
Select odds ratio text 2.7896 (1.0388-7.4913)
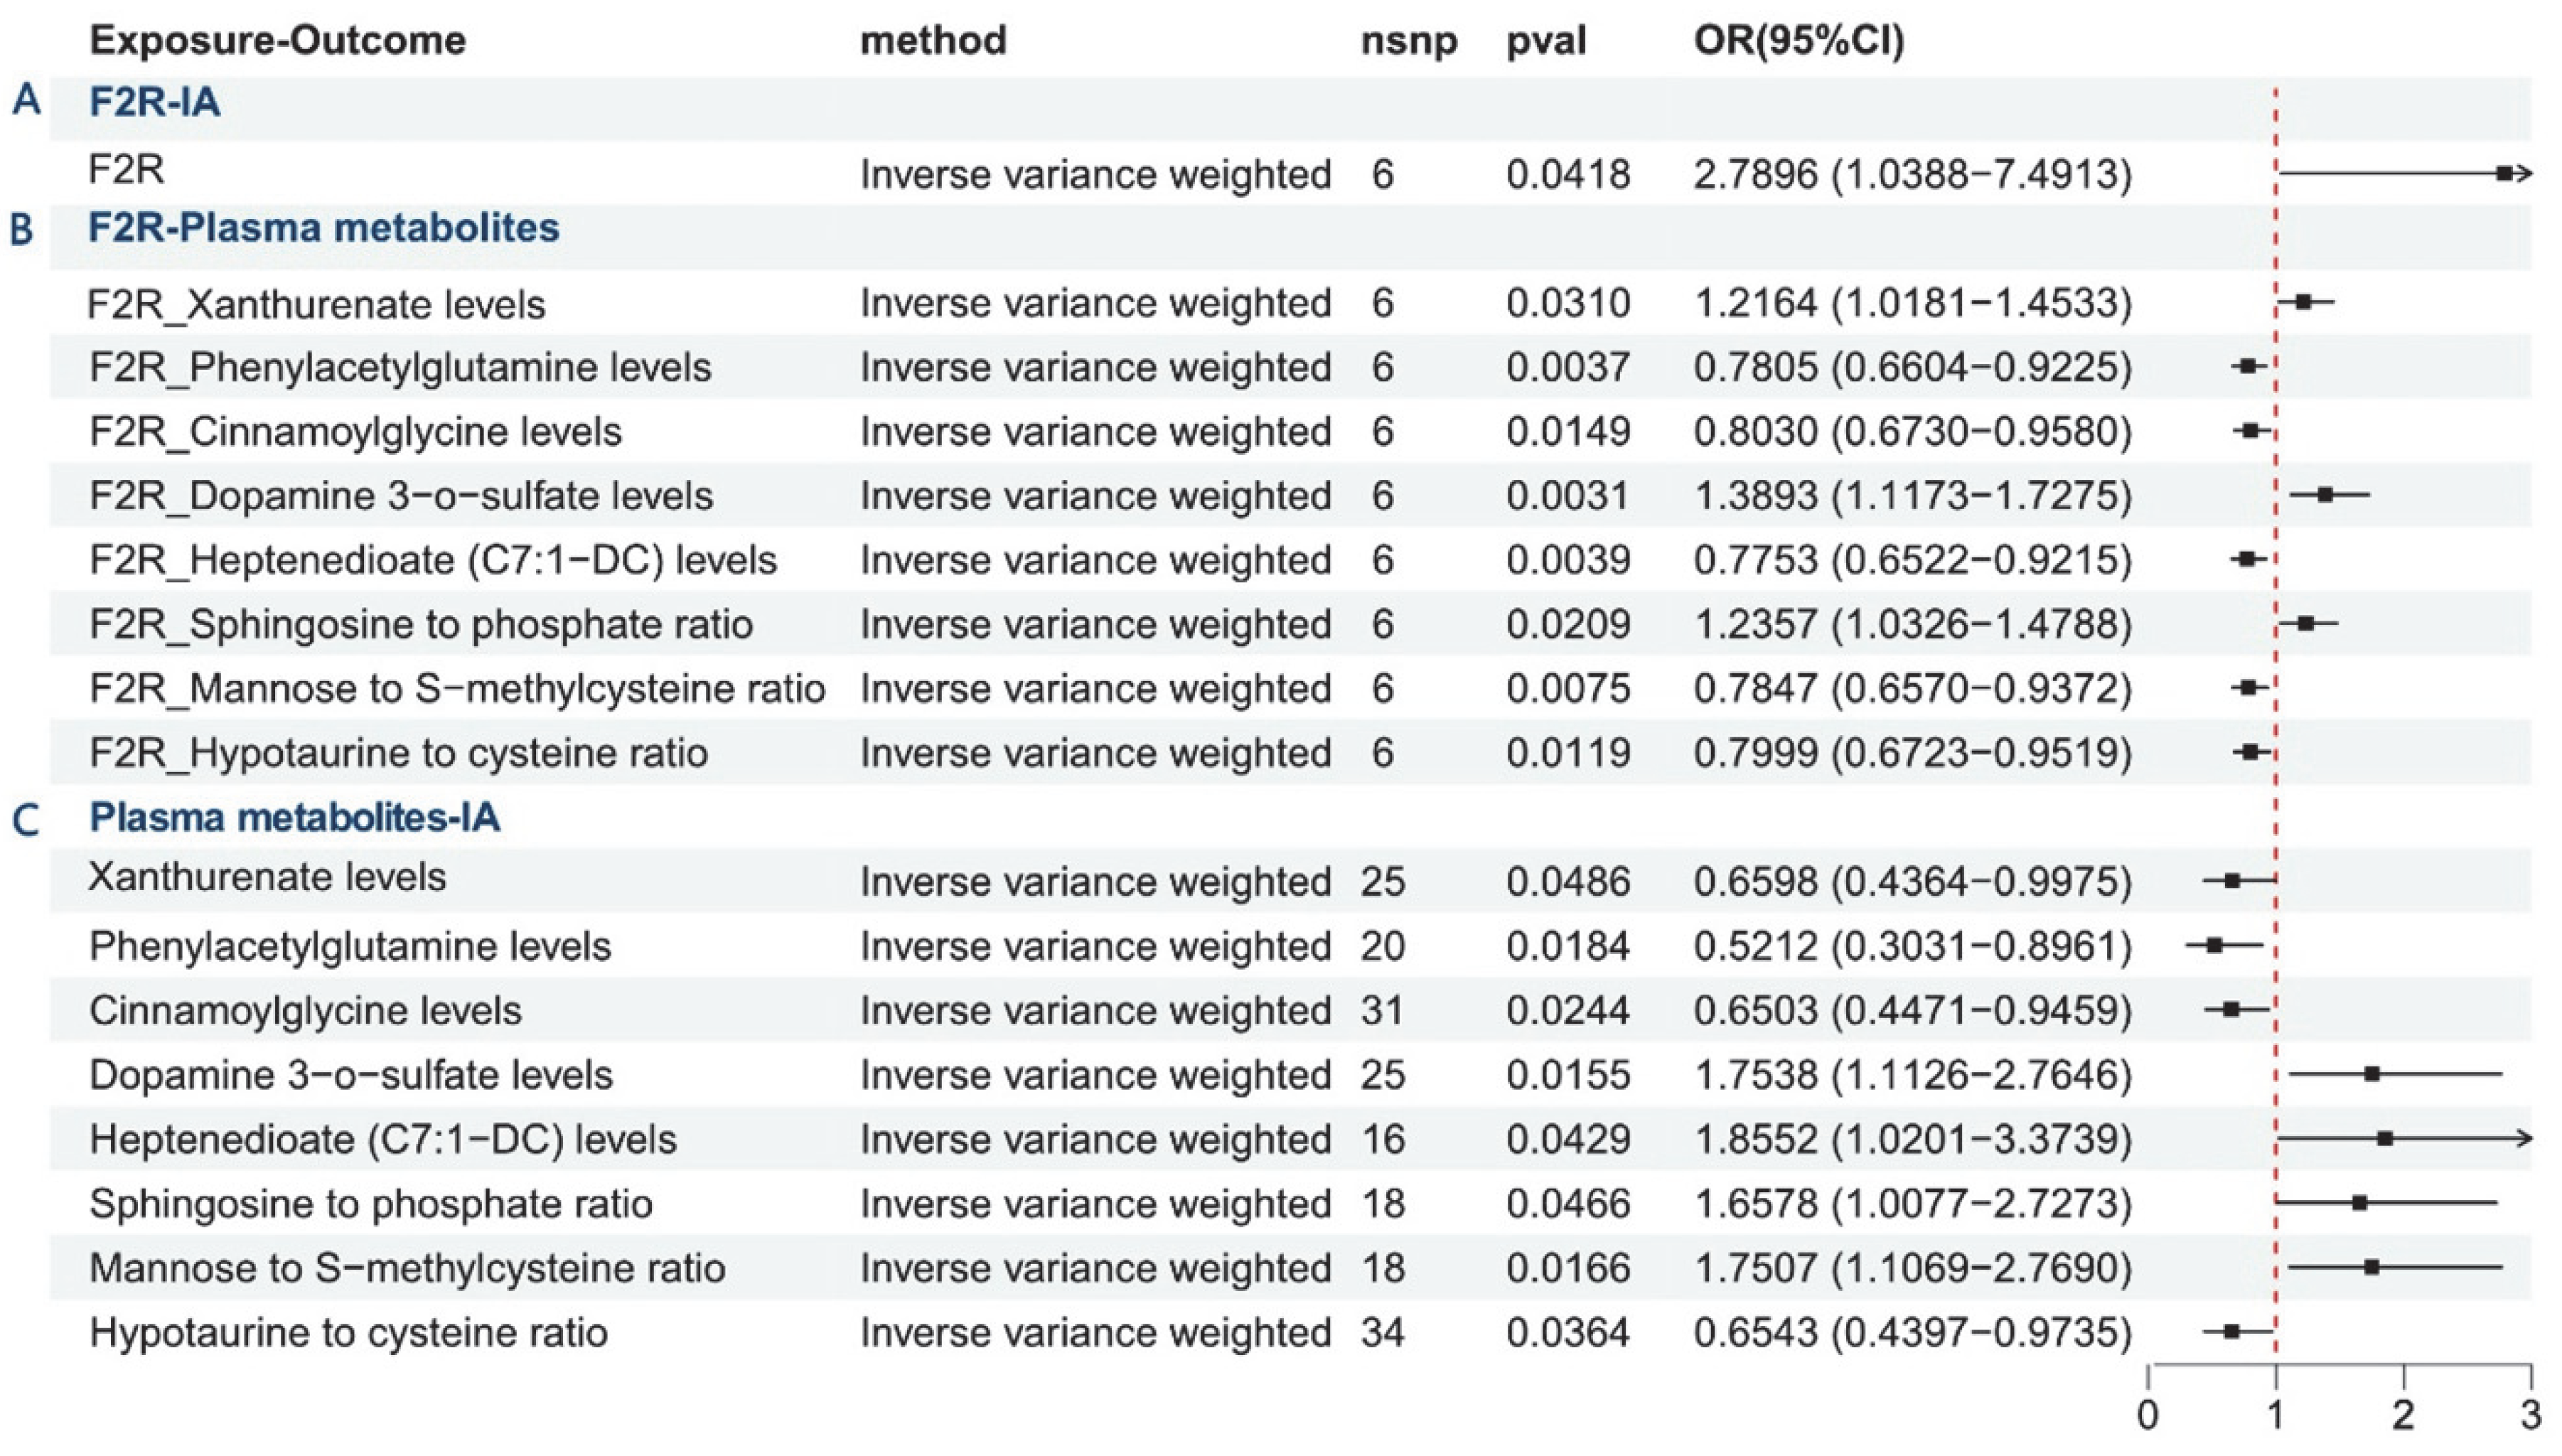1912,175
